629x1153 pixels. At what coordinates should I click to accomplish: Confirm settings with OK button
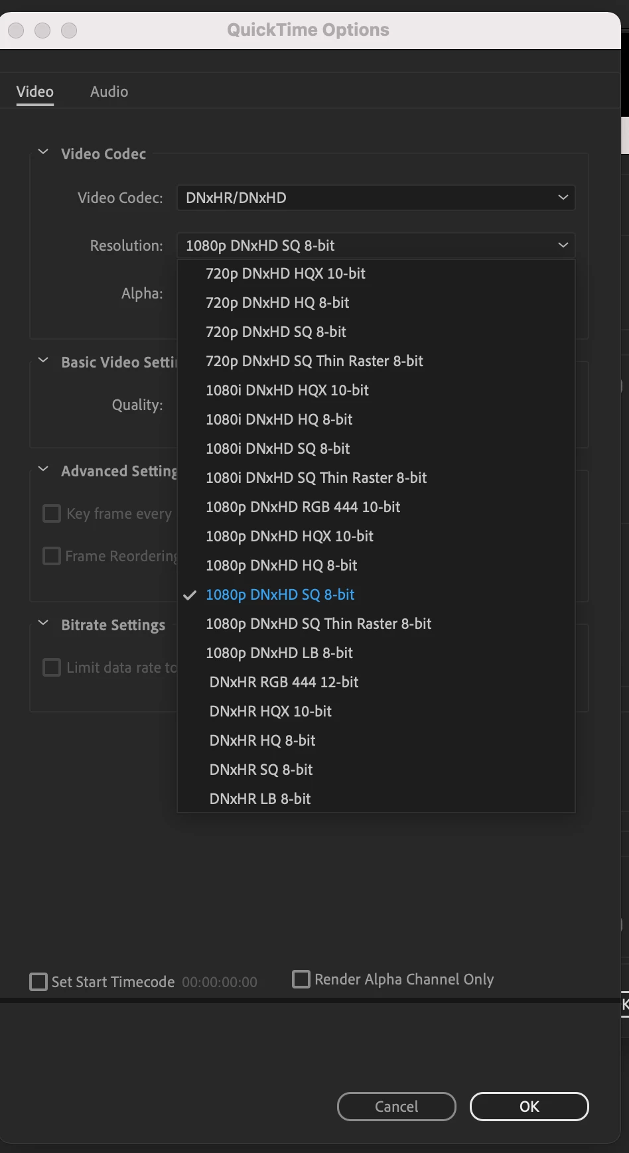pos(529,1107)
